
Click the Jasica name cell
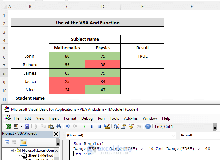pos(30,81)
